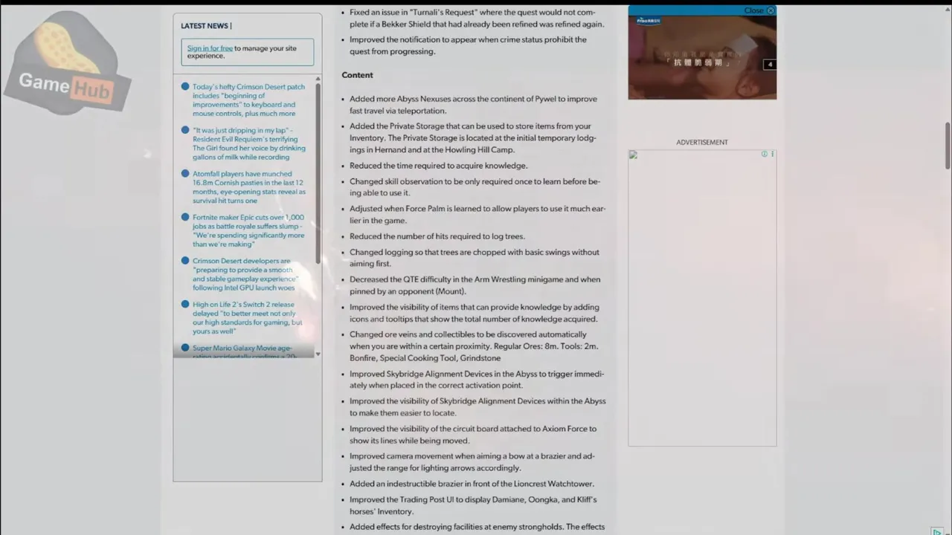Click the news list scroll-down arrow
The image size is (952, 535).
[318, 354]
